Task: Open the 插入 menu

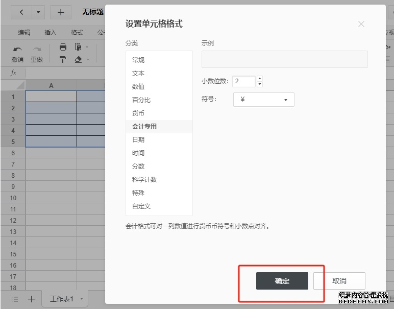Action: tap(50, 33)
